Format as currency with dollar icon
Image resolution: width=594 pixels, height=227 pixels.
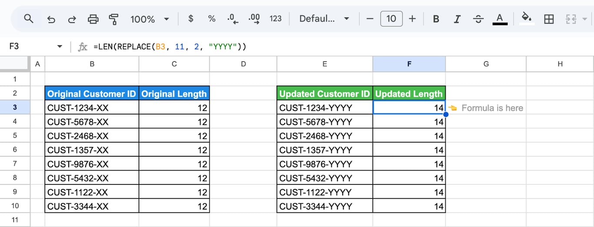pyautogui.click(x=191, y=19)
